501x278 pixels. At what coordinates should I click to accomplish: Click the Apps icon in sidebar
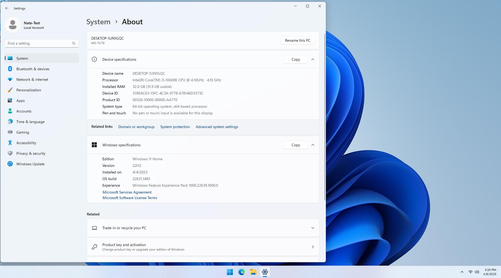click(x=10, y=100)
